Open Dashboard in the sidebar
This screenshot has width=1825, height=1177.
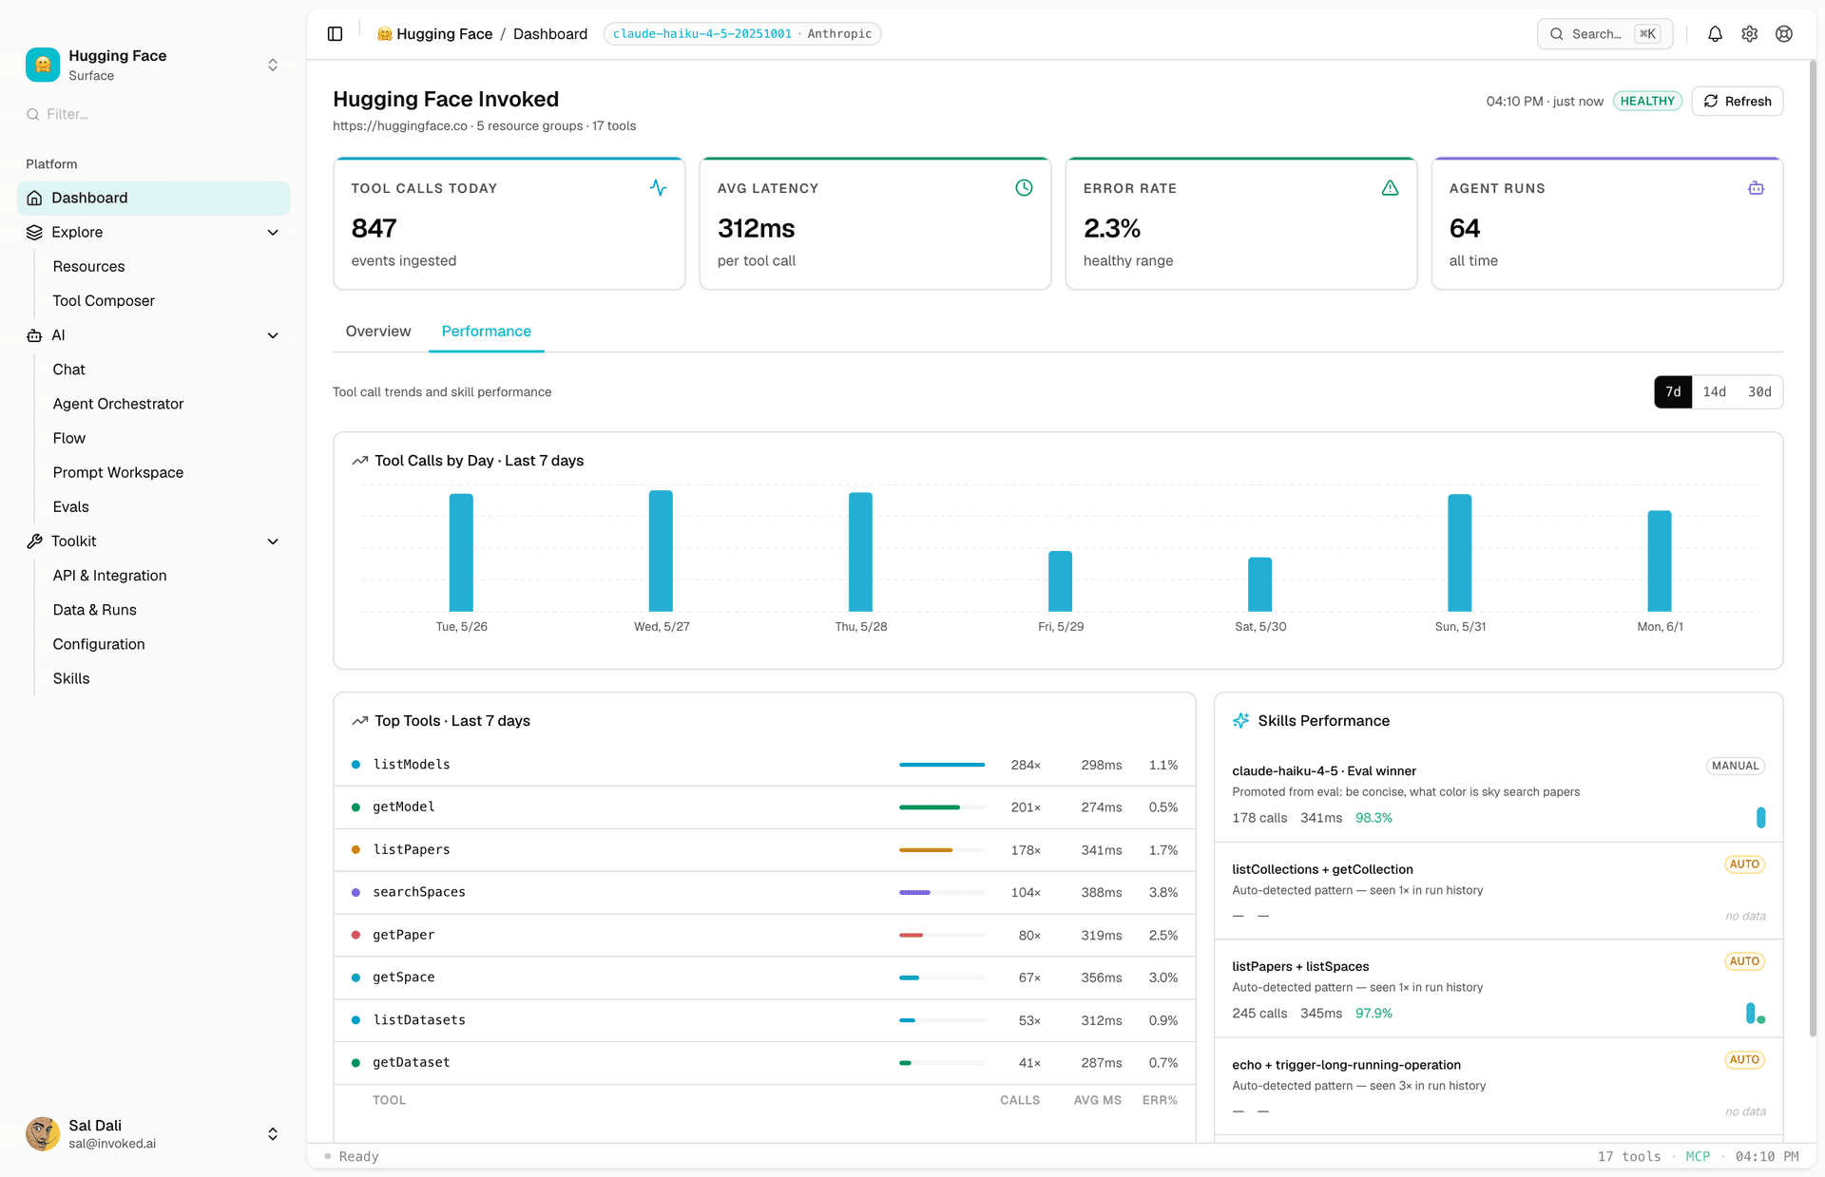tap(153, 198)
